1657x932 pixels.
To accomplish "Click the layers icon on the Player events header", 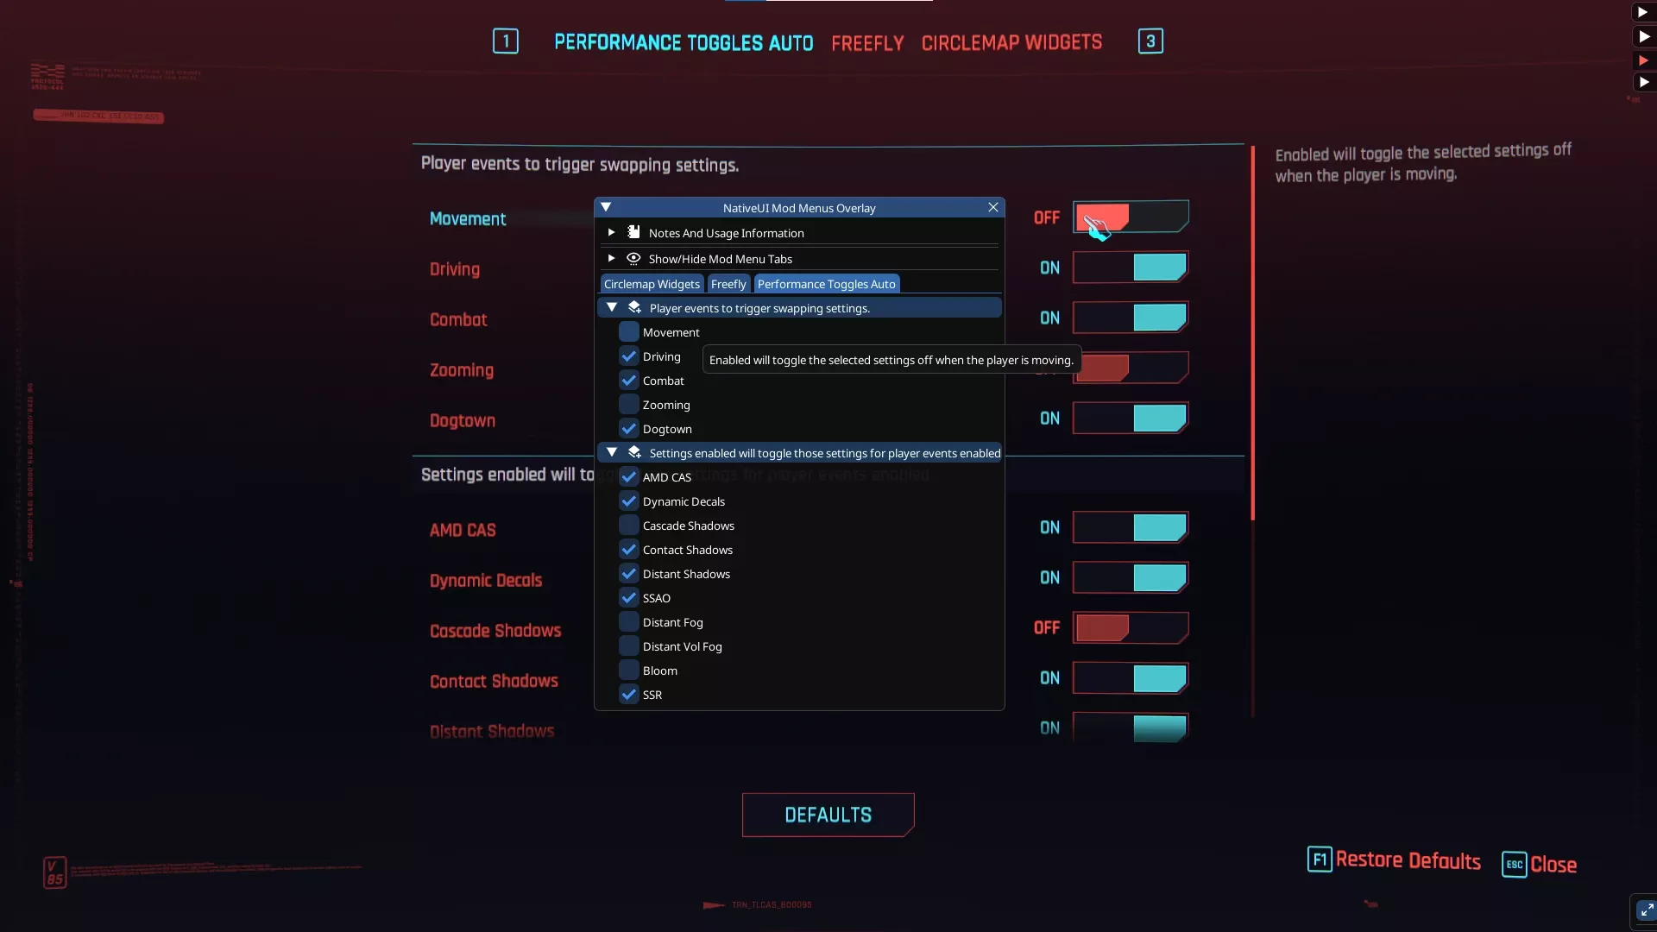I will coord(634,307).
